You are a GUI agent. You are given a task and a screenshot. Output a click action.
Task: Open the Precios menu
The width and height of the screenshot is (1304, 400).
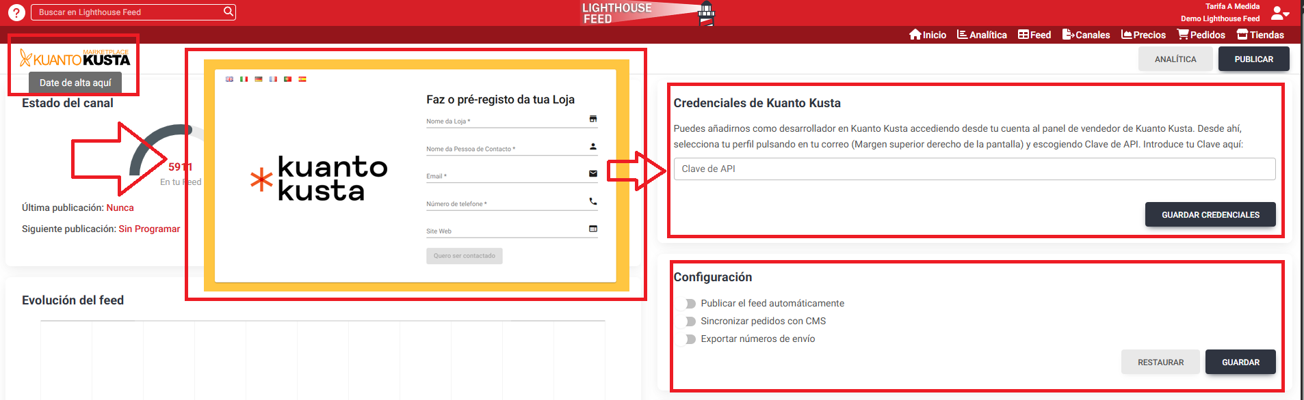pos(1143,35)
